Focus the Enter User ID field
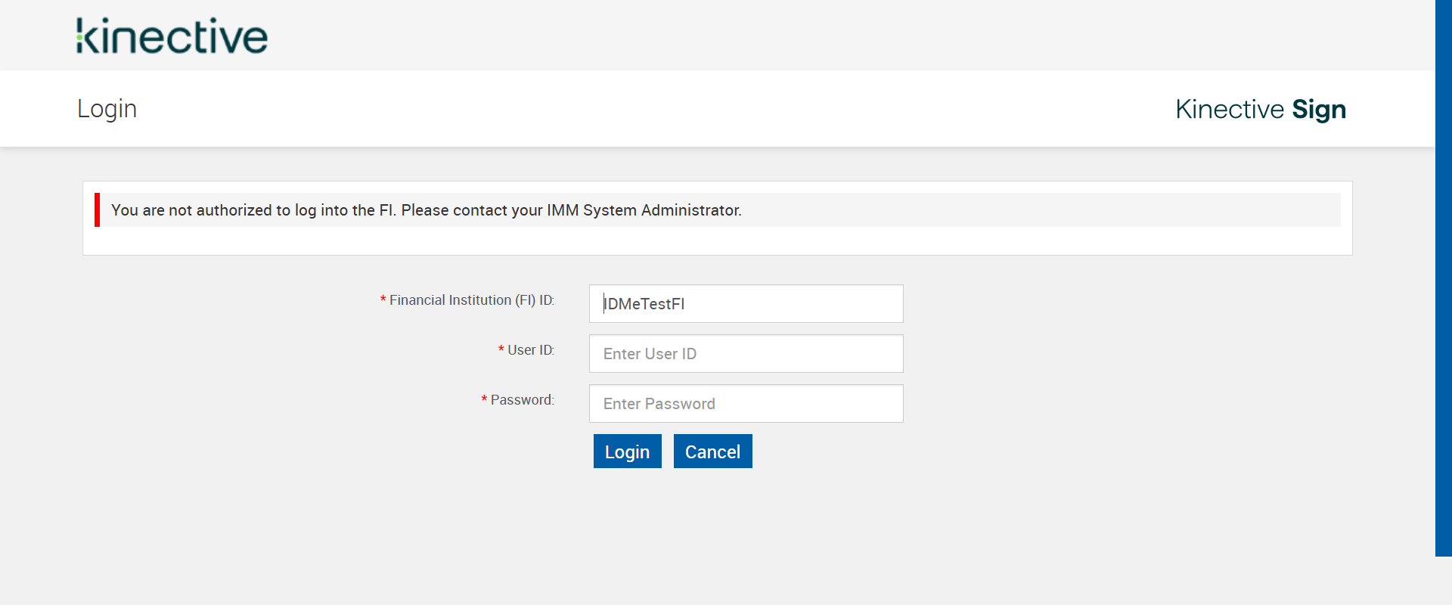This screenshot has width=1452, height=605. [746, 354]
